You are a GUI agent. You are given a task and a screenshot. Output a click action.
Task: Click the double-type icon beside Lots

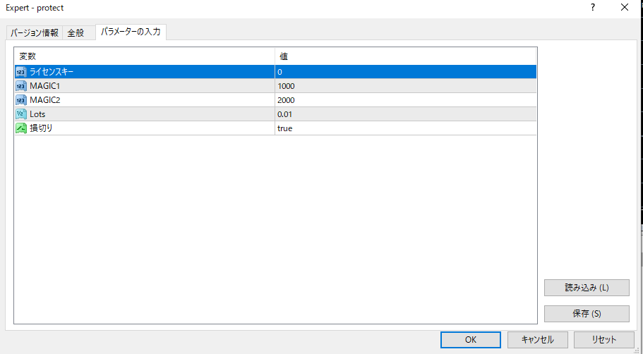click(21, 114)
